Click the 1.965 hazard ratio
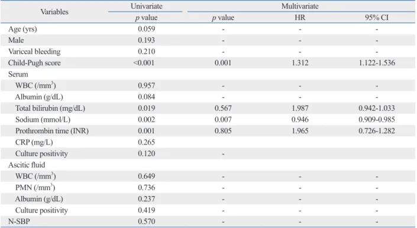The width and height of the screenshot is (417, 228). (x=300, y=131)
